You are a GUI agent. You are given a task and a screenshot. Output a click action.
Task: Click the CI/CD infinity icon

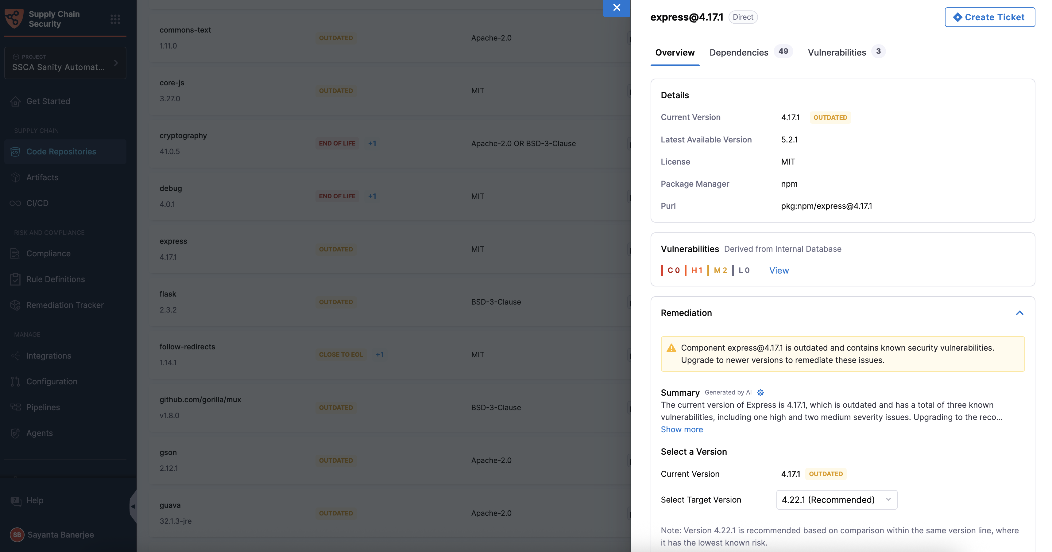tap(16, 203)
